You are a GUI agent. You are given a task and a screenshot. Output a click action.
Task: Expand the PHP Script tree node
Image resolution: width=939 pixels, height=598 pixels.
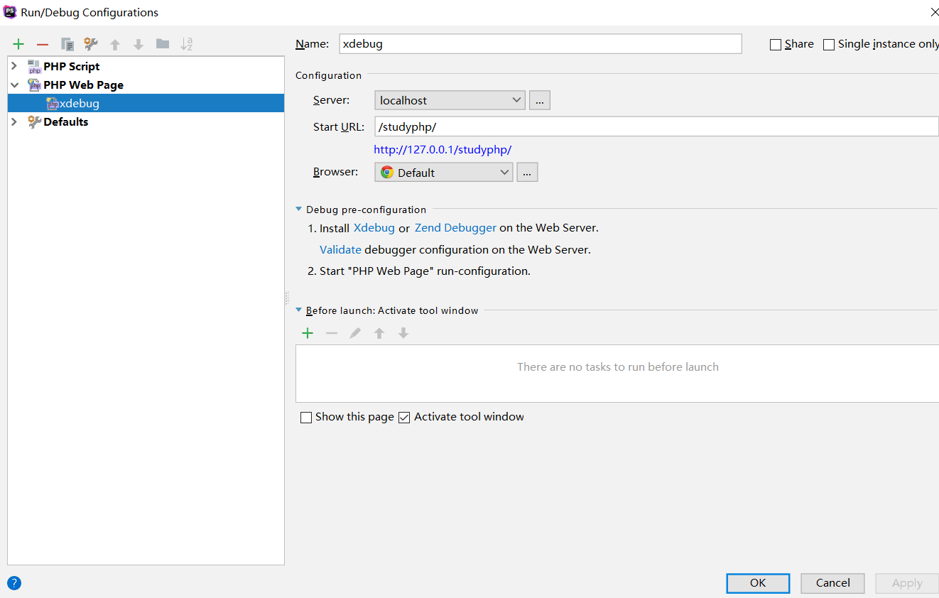(x=14, y=66)
